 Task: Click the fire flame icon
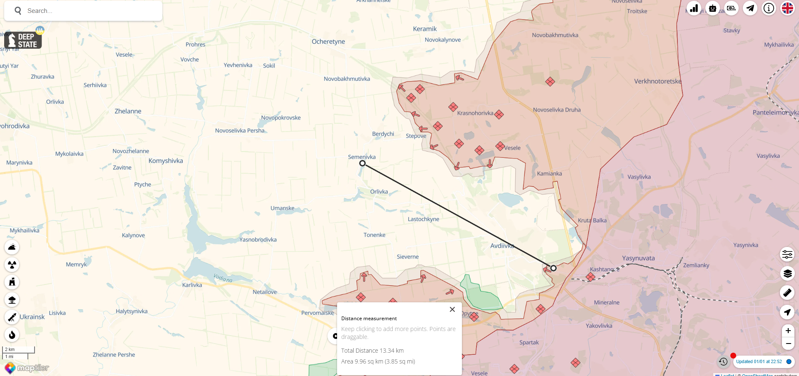tap(12, 335)
